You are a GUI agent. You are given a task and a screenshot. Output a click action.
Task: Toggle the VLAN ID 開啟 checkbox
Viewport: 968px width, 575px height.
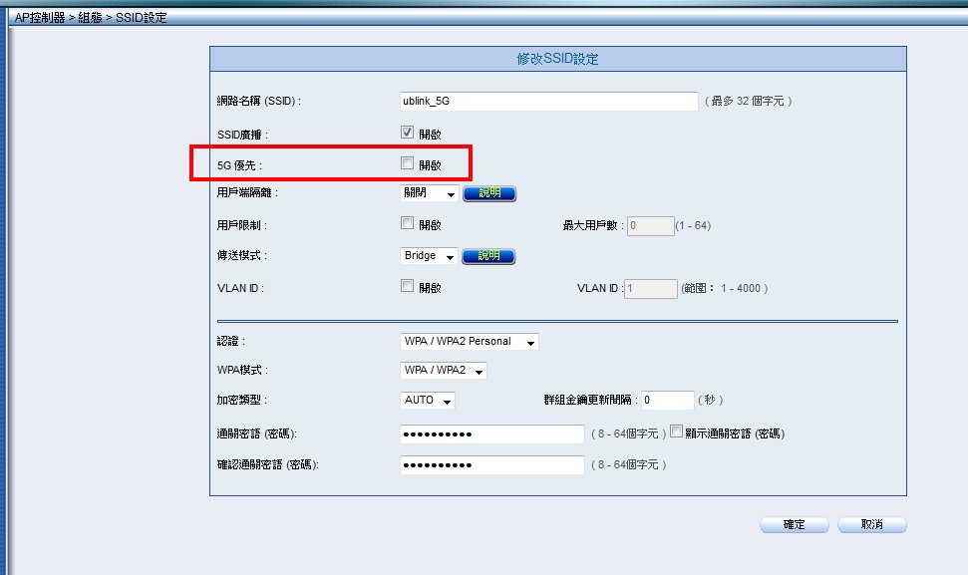click(x=407, y=286)
